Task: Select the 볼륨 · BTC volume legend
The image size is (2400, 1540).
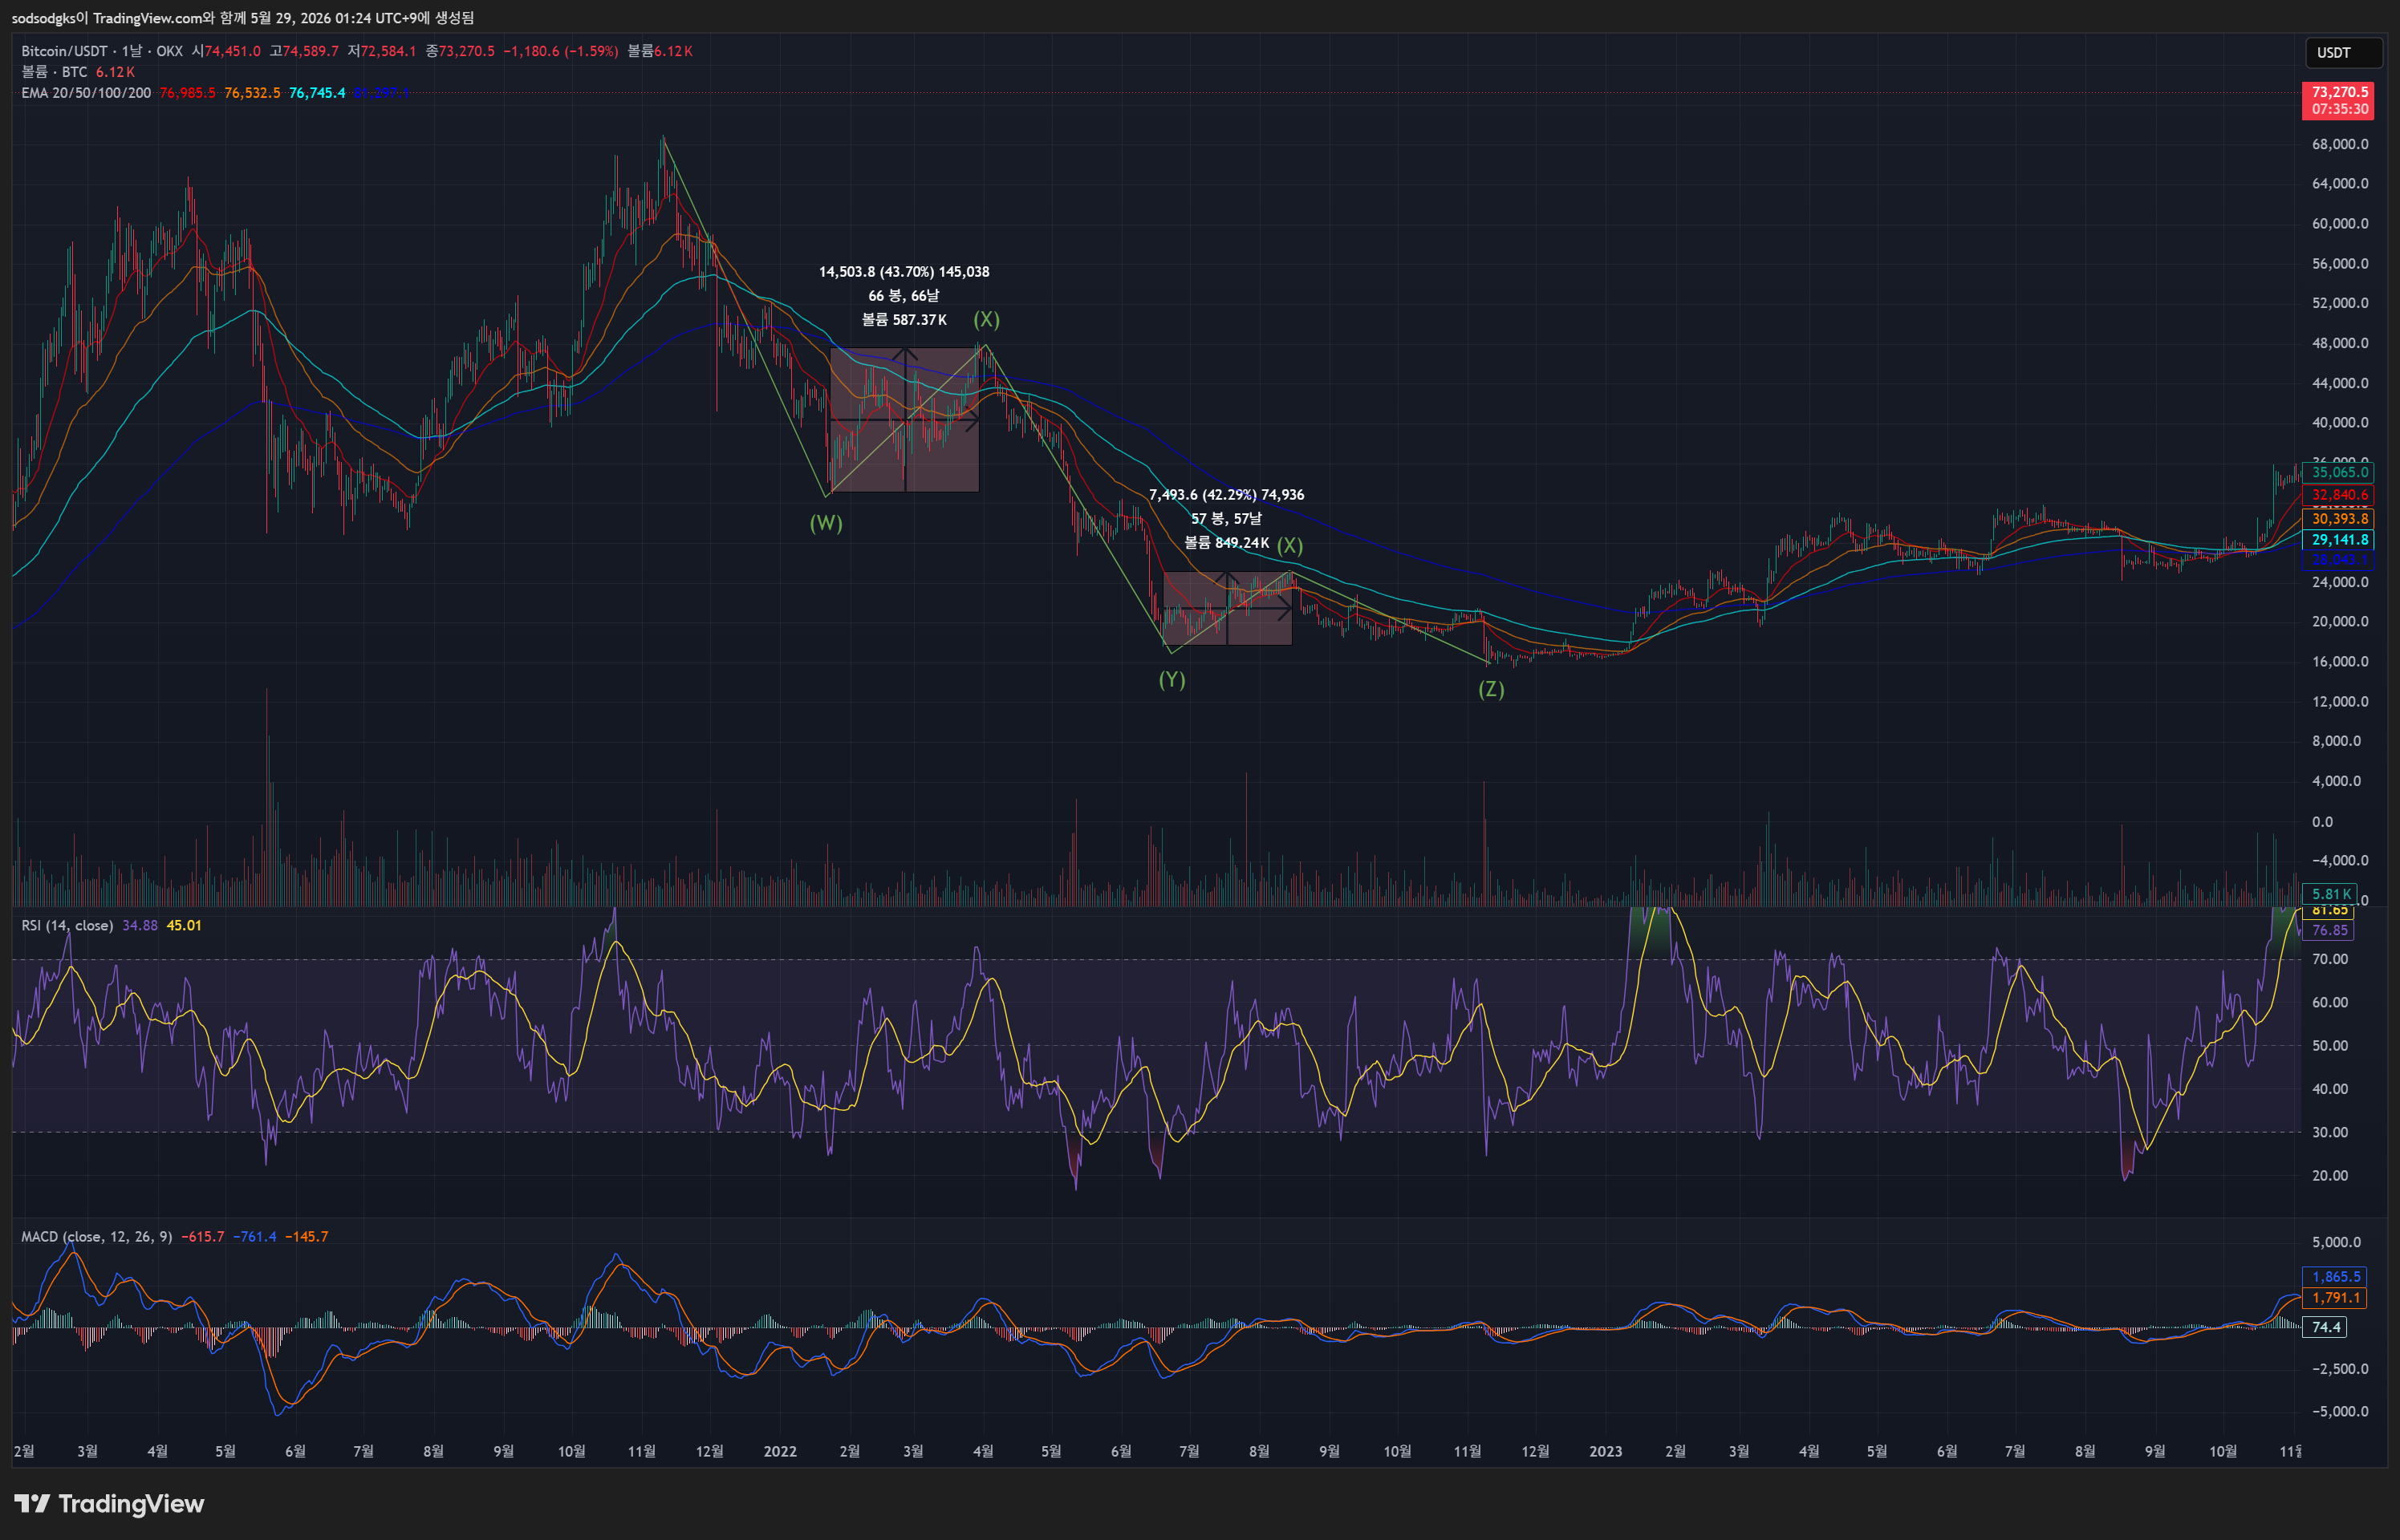Action: pos(54,72)
